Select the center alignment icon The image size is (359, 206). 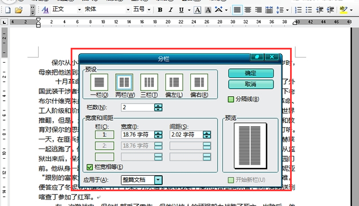pos(247,10)
